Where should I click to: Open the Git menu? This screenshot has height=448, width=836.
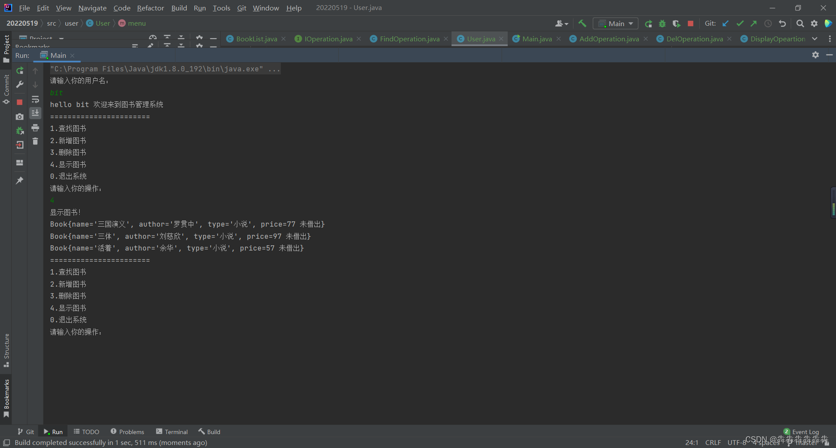[242, 8]
